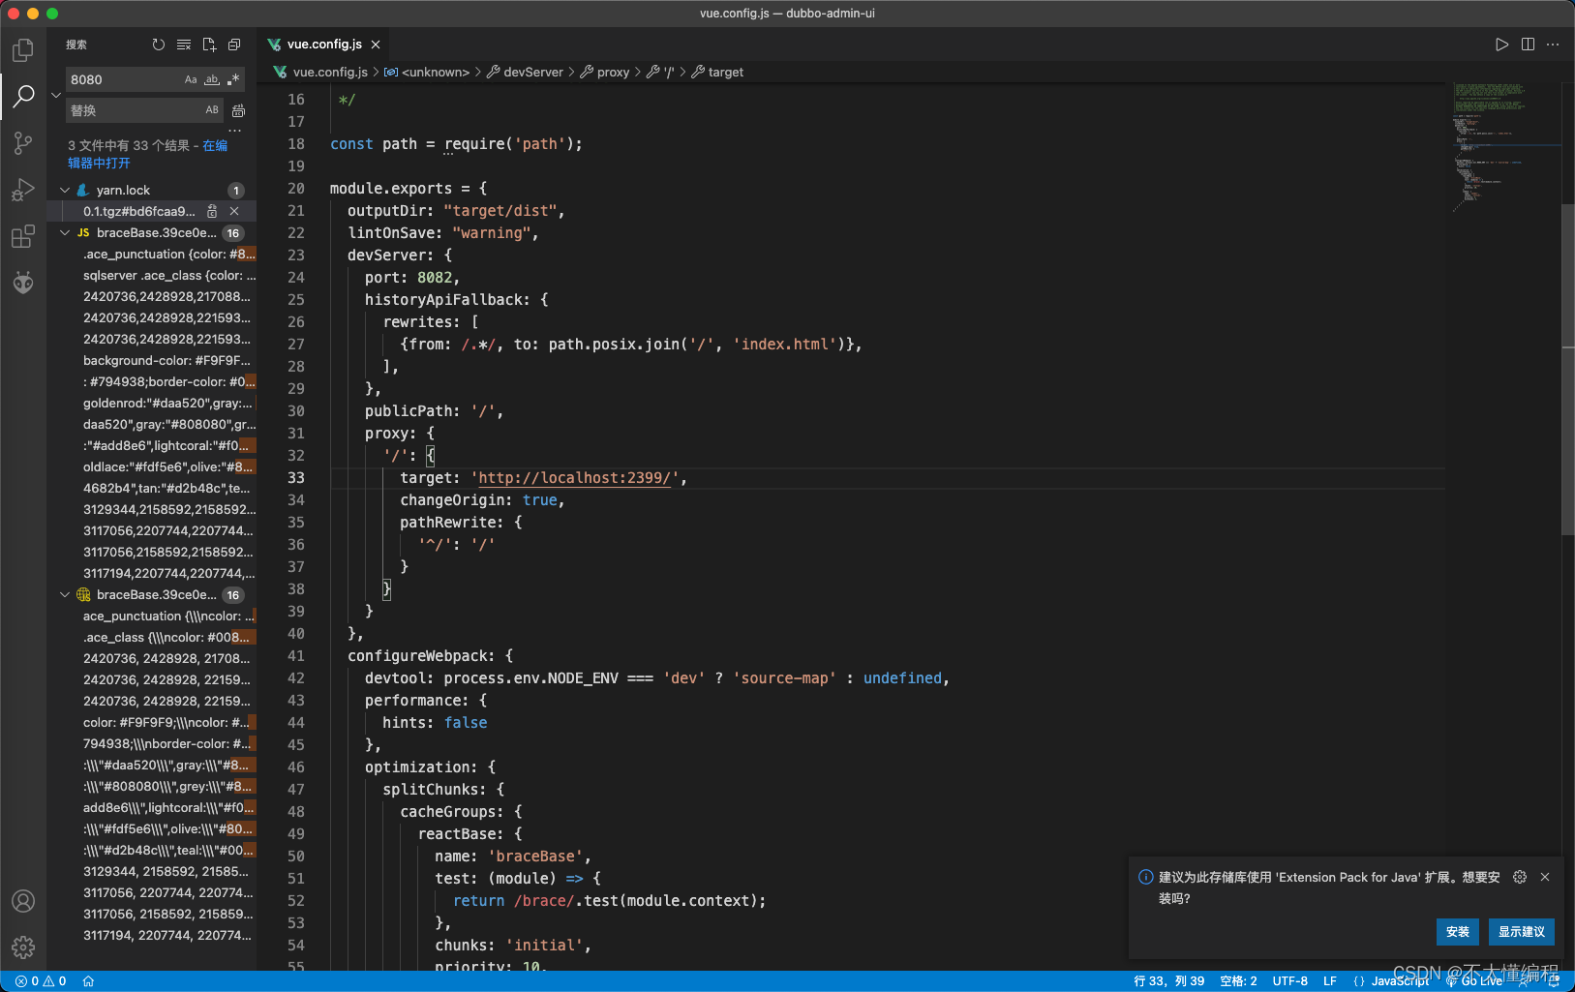Replace the 0.1.tgz#bd6fcaa9 match

(x=212, y=211)
